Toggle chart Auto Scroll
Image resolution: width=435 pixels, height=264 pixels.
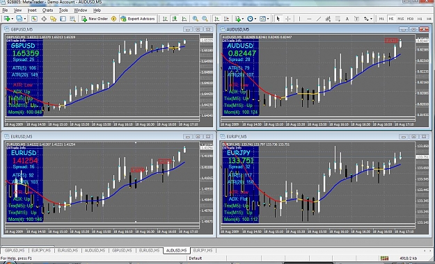coord(217,19)
